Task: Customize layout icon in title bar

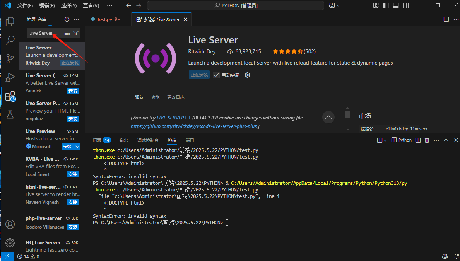Action: pyautogui.click(x=376, y=5)
